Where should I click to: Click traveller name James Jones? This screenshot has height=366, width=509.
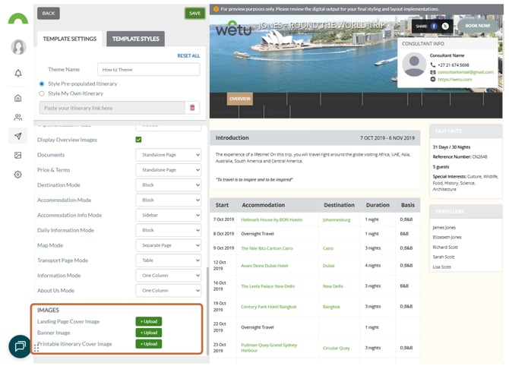[444, 228]
